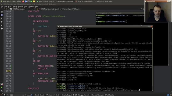Screen dimensions: 172x96
Task: Toggle the left sidebar visibility
Action: pyautogui.click(x=5, y=95)
